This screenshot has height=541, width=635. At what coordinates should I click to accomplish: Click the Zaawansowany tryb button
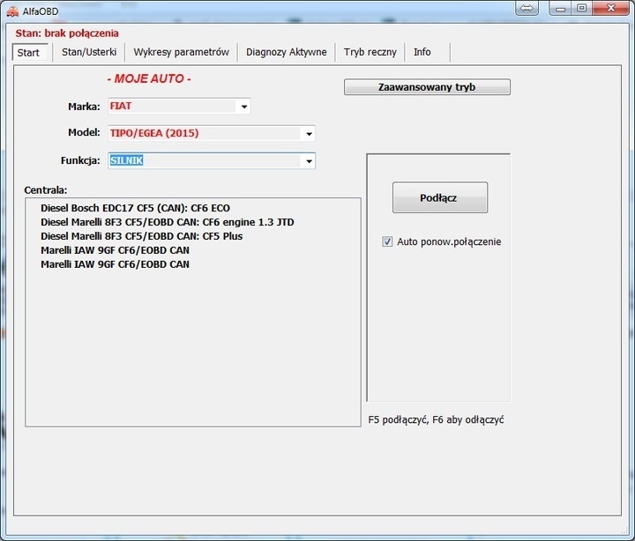point(427,87)
